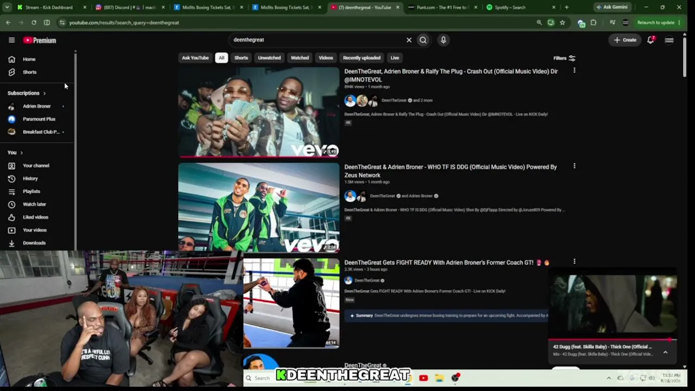Open the Create menu
Viewport: 695px width, 391px height.
(x=625, y=40)
